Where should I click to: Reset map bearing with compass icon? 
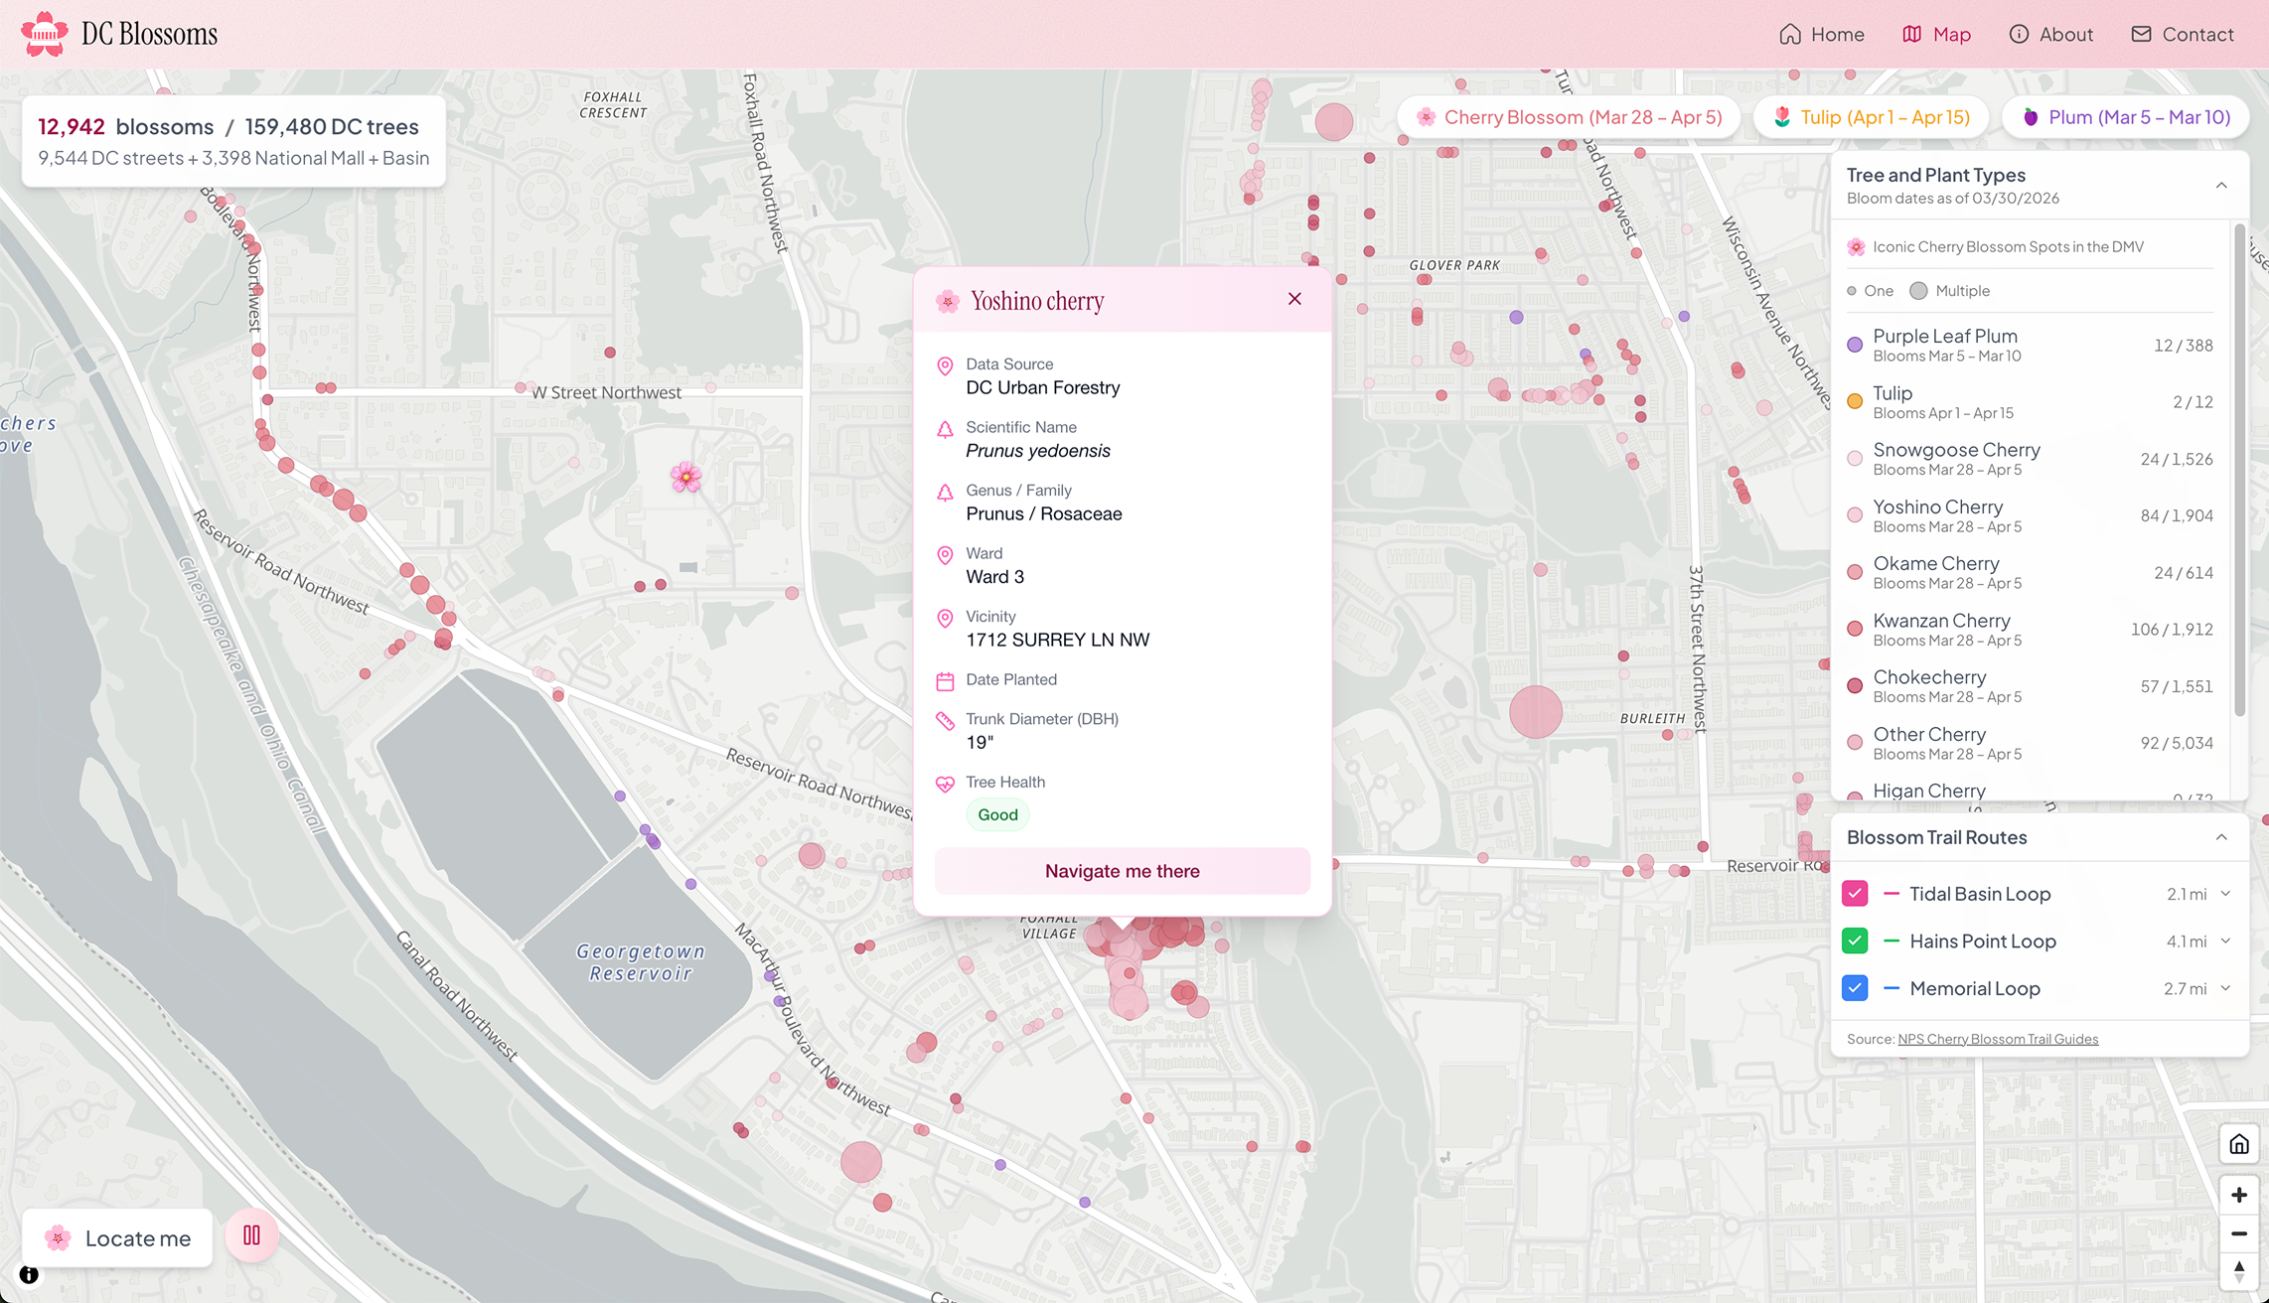coord(2239,1270)
